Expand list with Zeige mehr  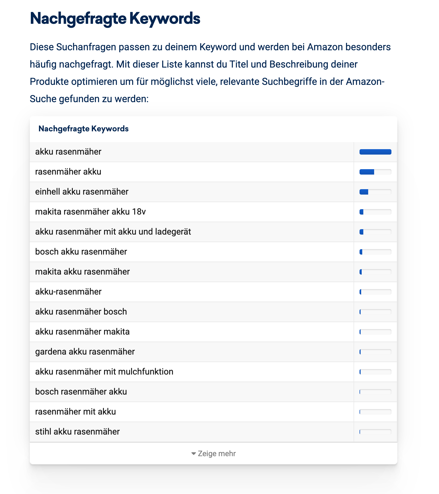coord(216,453)
